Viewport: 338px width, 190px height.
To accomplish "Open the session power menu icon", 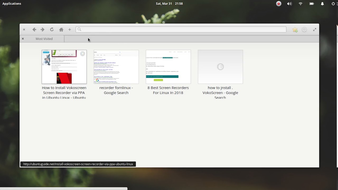I will tap(333, 4).
